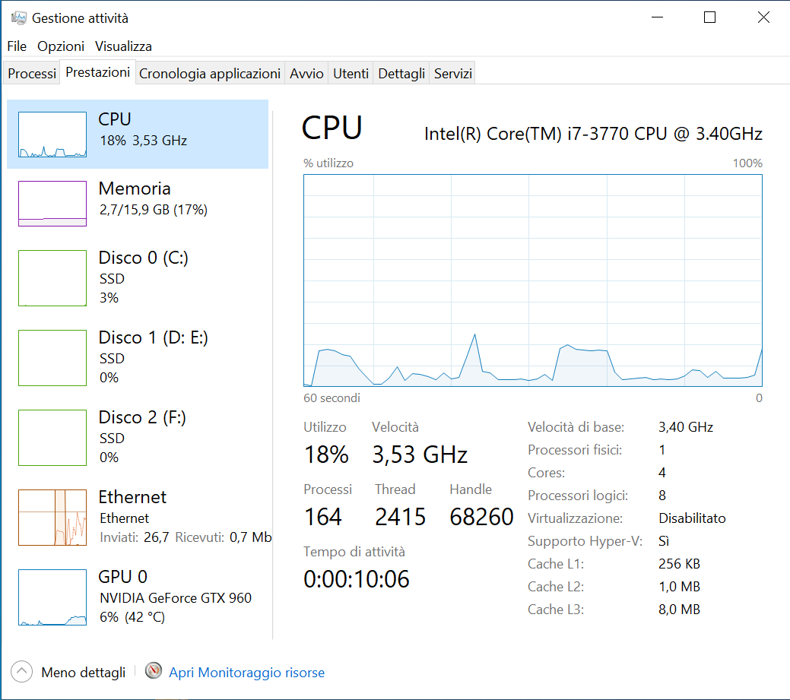Open the Opzioni menu
The height and width of the screenshot is (700, 790).
pos(61,46)
